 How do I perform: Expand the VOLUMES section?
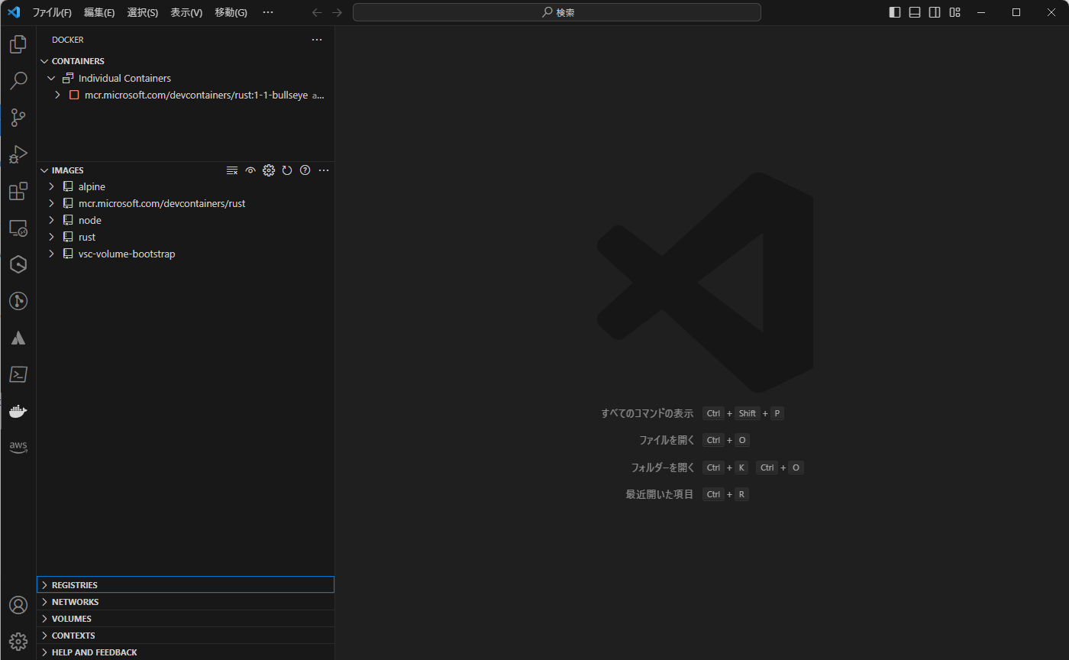(186, 619)
